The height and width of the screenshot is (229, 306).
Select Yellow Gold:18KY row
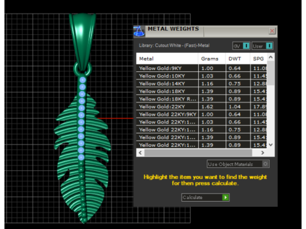tap(201, 91)
